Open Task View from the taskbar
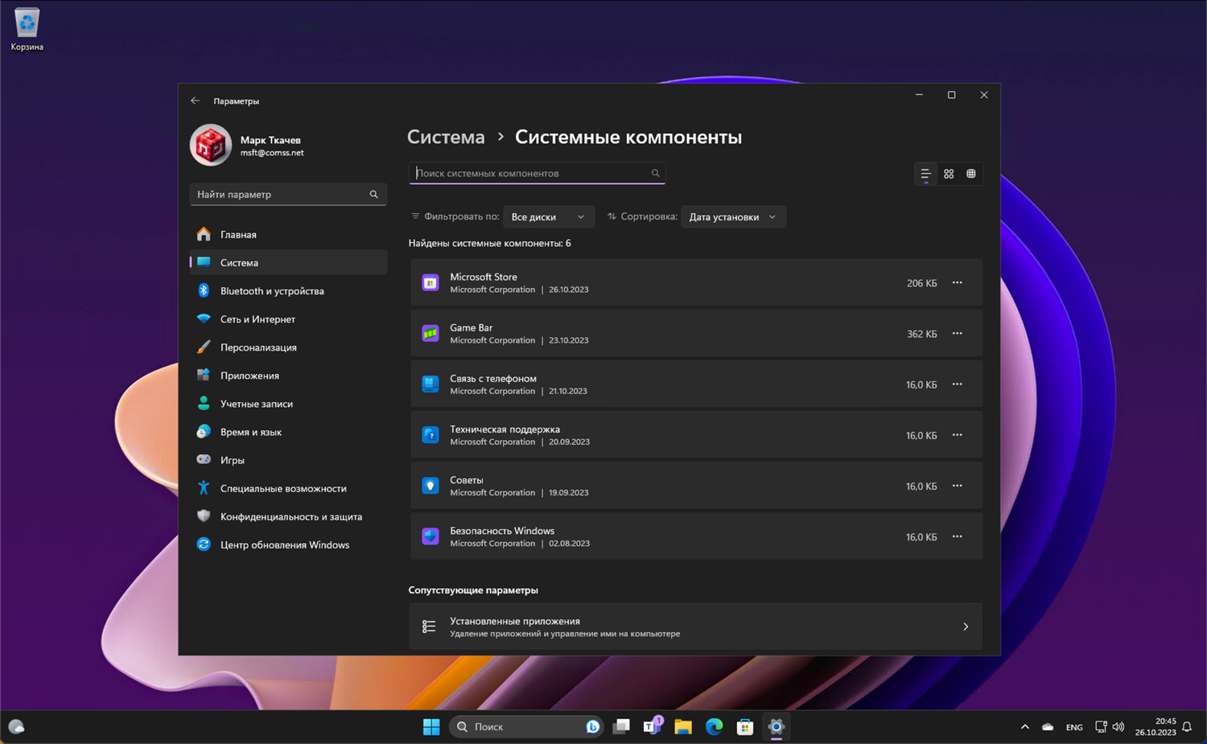 621,727
